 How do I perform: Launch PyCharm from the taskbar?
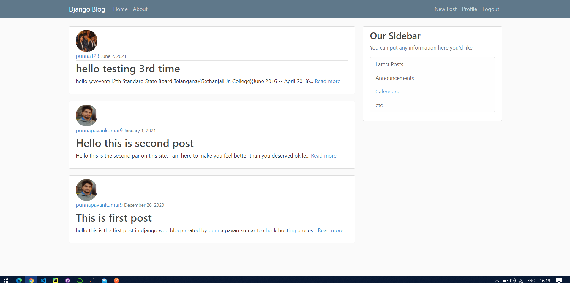(x=55, y=280)
